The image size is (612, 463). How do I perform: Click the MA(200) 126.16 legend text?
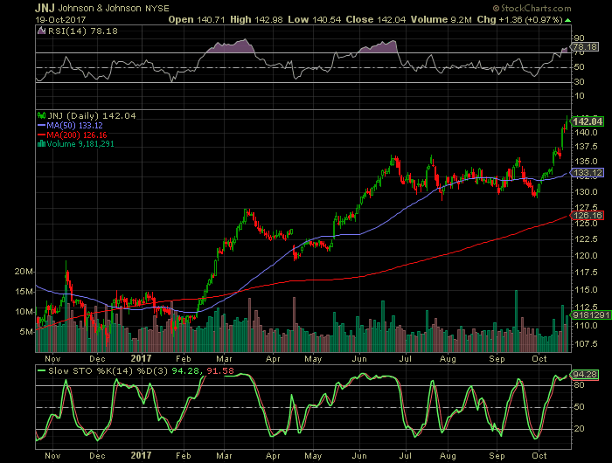pyautogui.click(x=77, y=135)
